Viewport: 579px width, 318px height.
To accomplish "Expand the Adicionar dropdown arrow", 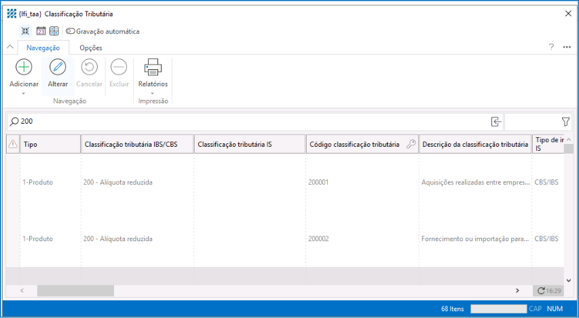I will pos(24,93).
